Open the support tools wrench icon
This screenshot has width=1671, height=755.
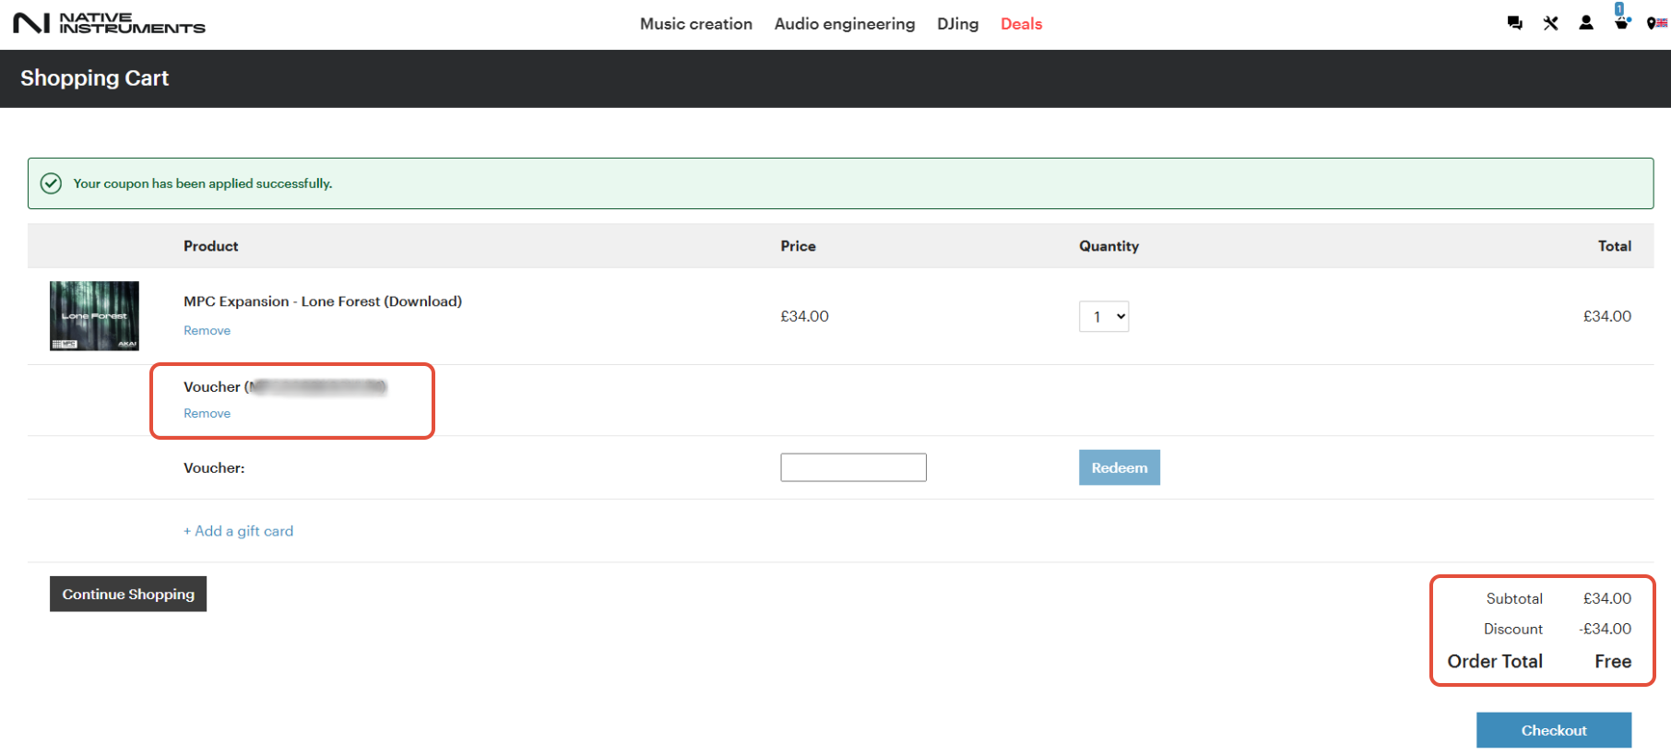pos(1550,23)
